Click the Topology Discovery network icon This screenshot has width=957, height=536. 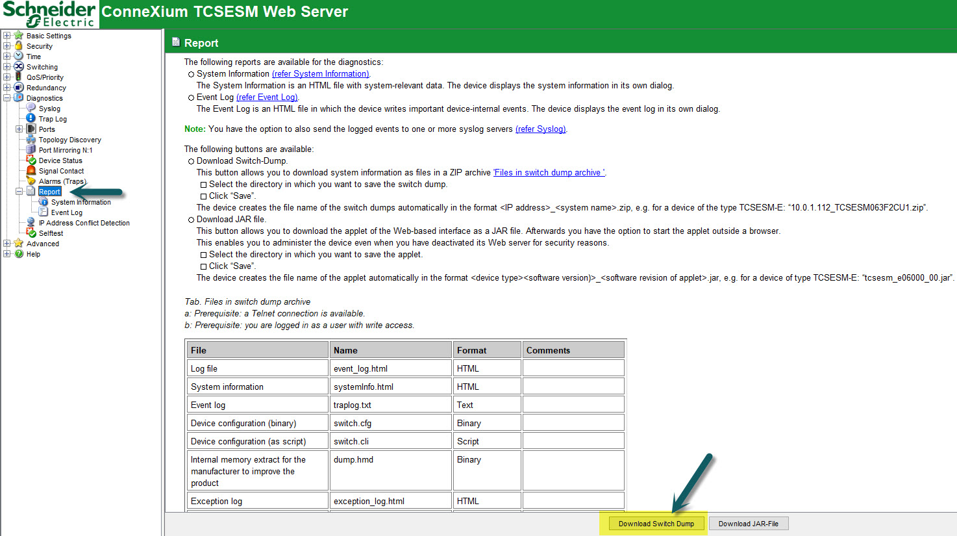click(x=31, y=139)
